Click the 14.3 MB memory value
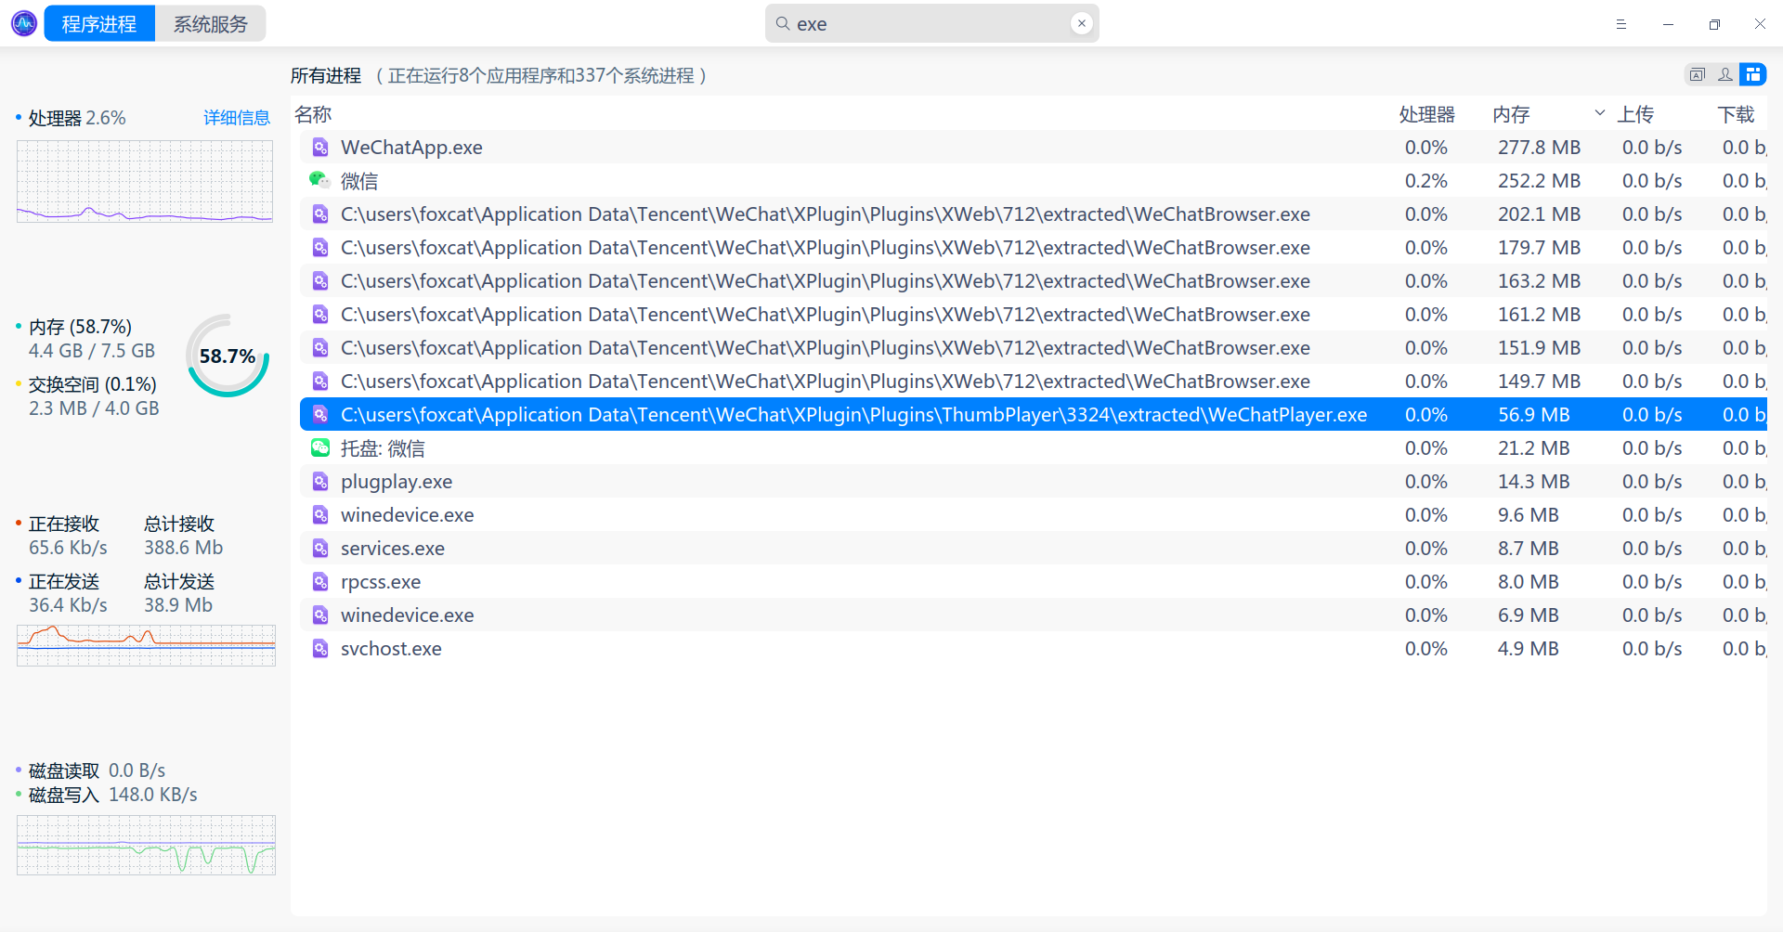This screenshot has height=932, width=1783. point(1533,481)
